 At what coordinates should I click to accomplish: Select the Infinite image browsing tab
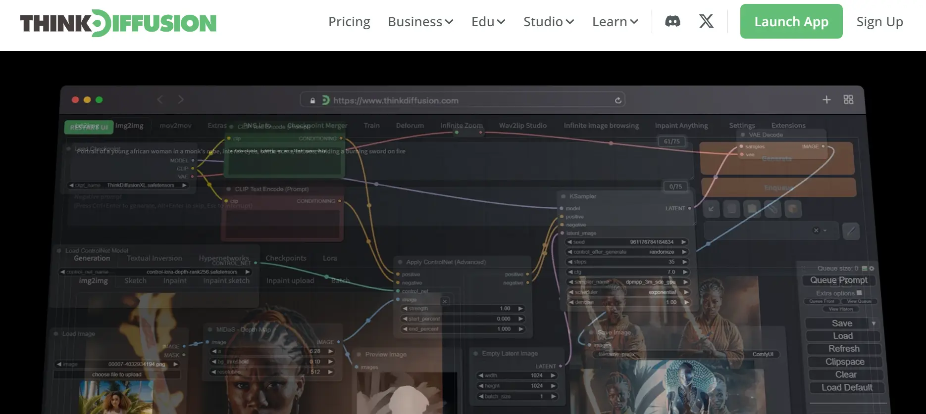(601, 126)
